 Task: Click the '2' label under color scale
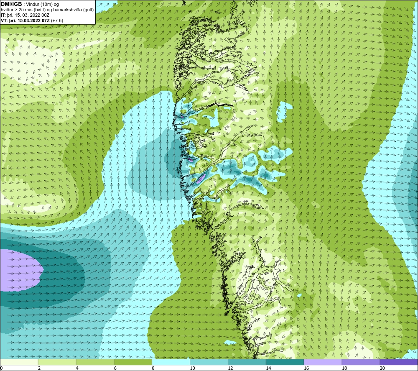39,368
